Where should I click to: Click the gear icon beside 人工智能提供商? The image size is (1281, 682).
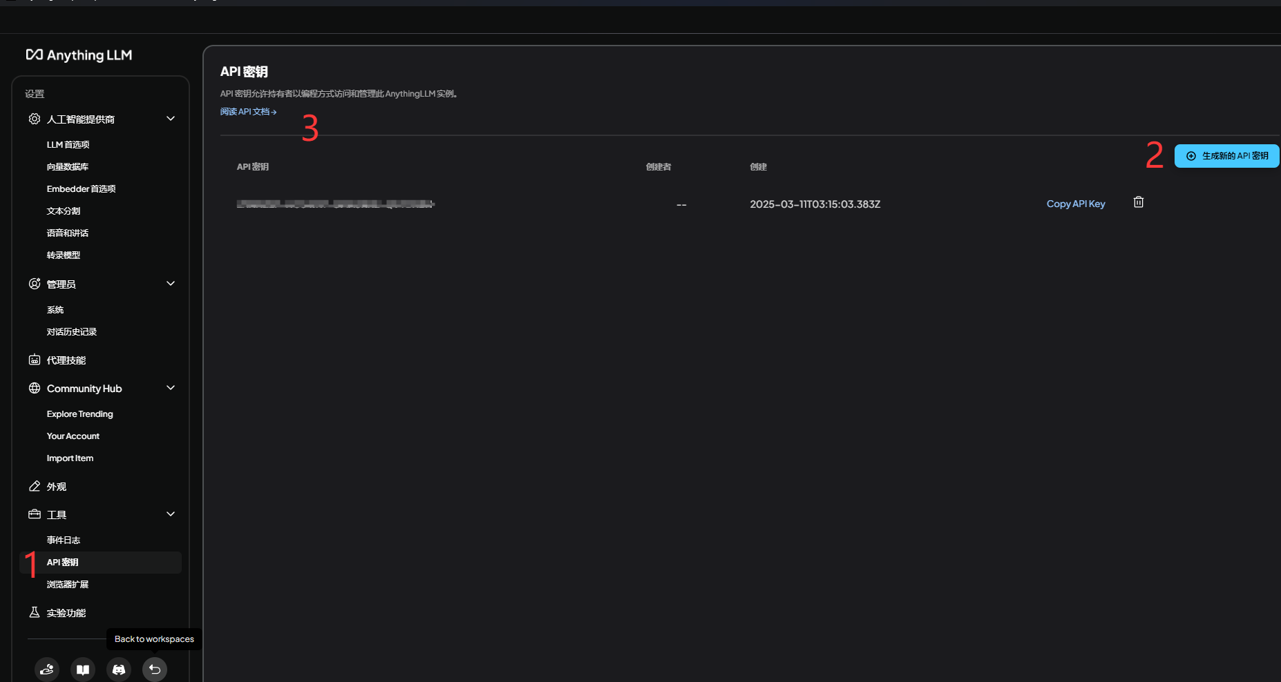(x=35, y=119)
